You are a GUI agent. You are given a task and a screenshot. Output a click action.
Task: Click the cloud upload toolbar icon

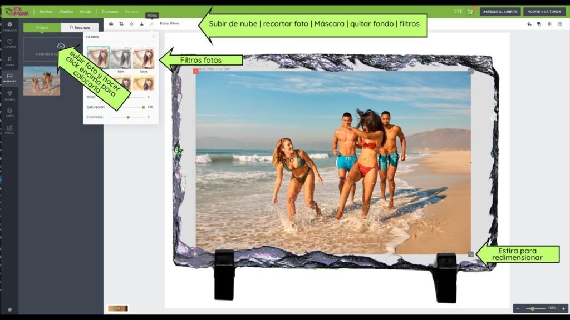pyautogui.click(x=111, y=24)
